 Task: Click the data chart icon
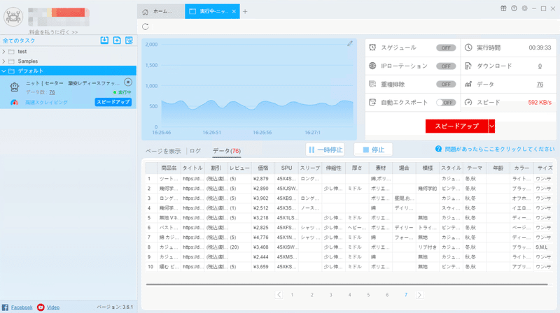[x=468, y=84]
